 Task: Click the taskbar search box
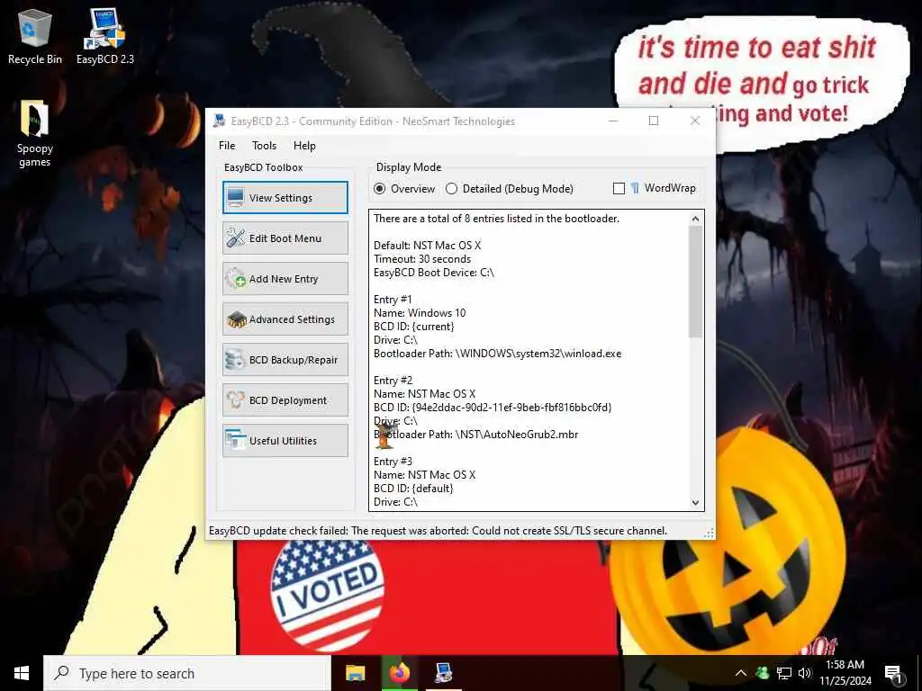click(187, 673)
